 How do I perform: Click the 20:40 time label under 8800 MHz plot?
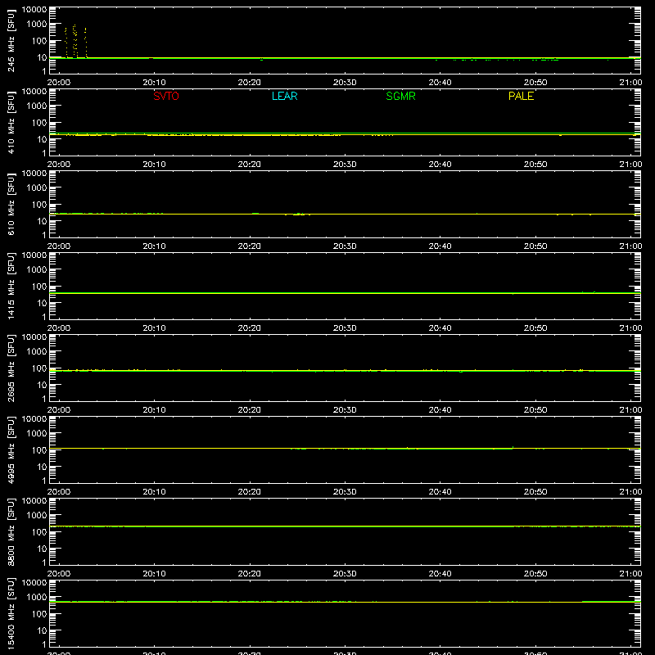click(440, 574)
